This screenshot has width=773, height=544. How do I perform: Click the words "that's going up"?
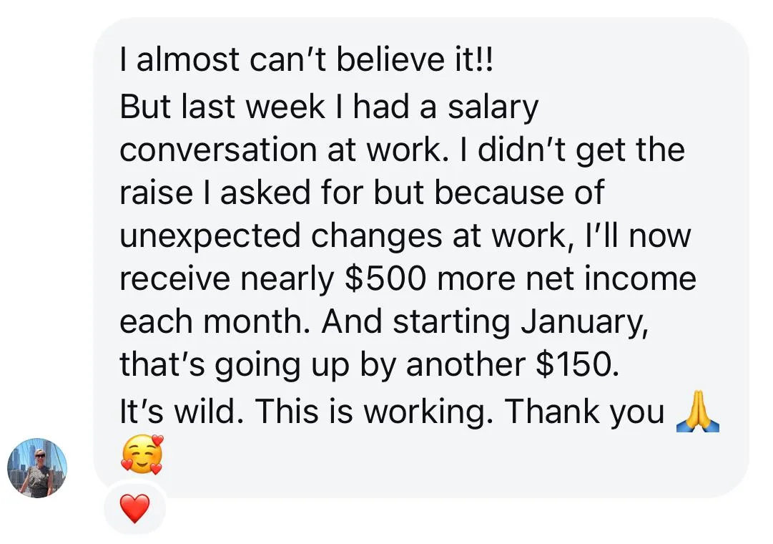click(x=235, y=366)
